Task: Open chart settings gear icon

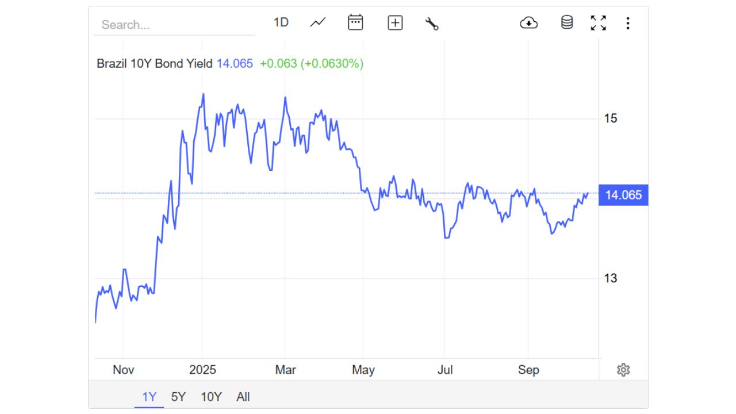Action: [x=623, y=370]
